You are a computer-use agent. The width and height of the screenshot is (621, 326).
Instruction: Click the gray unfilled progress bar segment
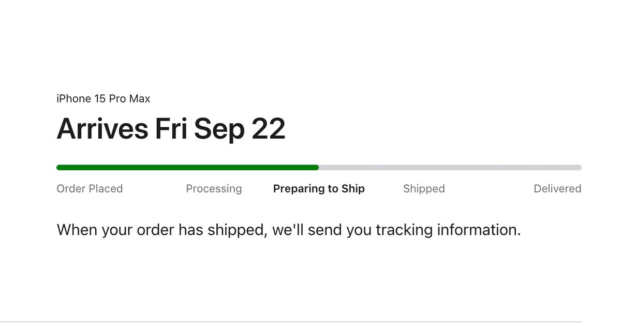pyautogui.click(x=450, y=167)
